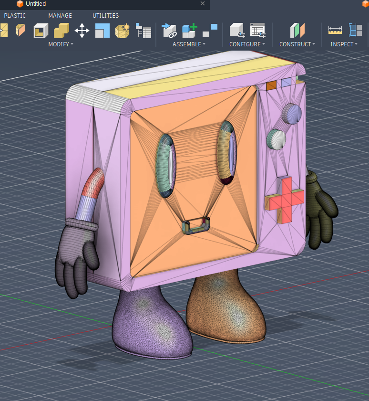Open the Change Parameters tool
The image size is (369, 401).
click(143, 31)
